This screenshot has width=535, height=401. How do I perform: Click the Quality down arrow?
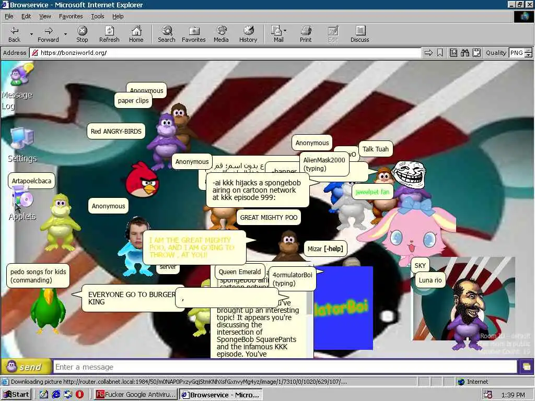pyautogui.click(x=529, y=55)
